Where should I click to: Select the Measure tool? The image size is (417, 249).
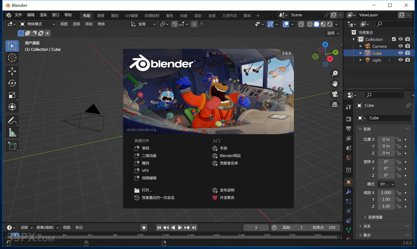pos(12,132)
